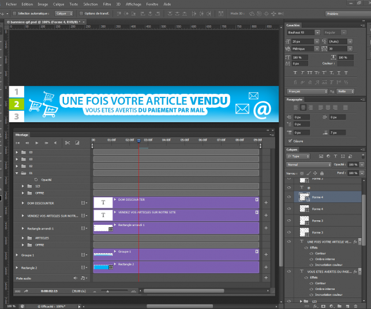Image resolution: width=371 pixels, height=309 pixels.
Task: Expand the Groupe 1 track properties
Action: coord(17,255)
